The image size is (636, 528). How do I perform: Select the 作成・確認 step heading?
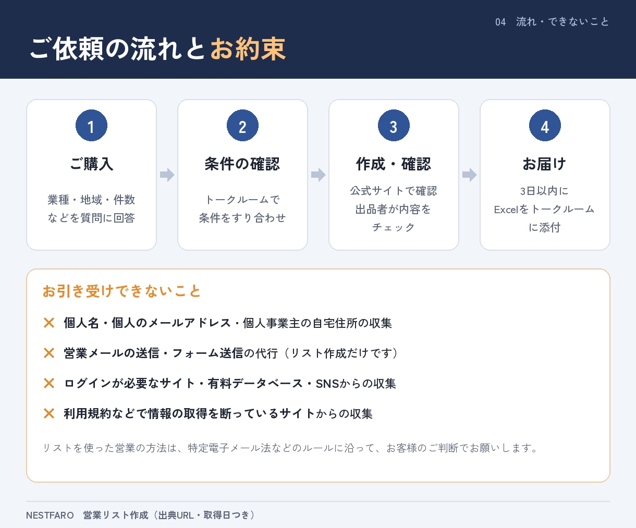coord(394,164)
